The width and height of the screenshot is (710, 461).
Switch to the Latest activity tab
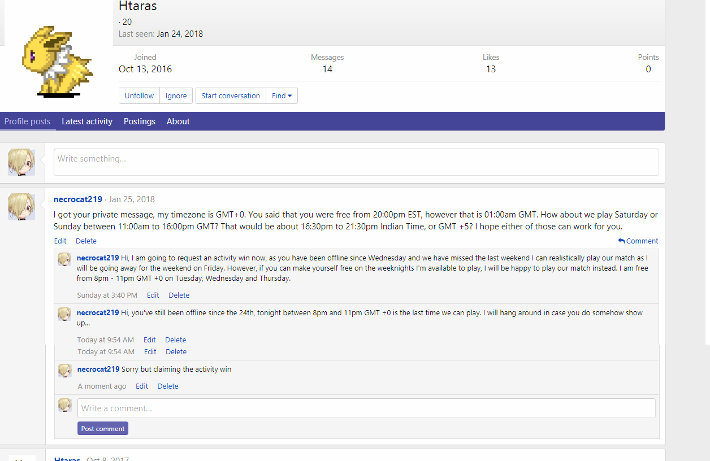point(87,121)
